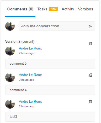101x123 pixels.
Task: Switch to the Tasks tab
Action: click(42, 9)
